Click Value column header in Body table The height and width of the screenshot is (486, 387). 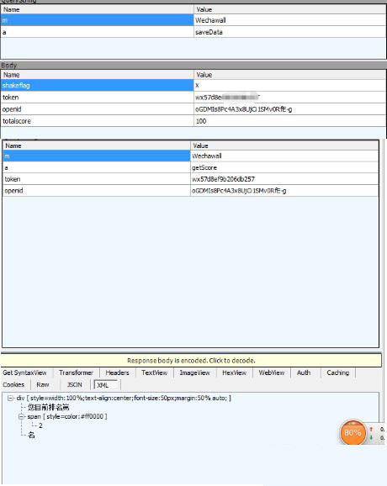point(289,75)
